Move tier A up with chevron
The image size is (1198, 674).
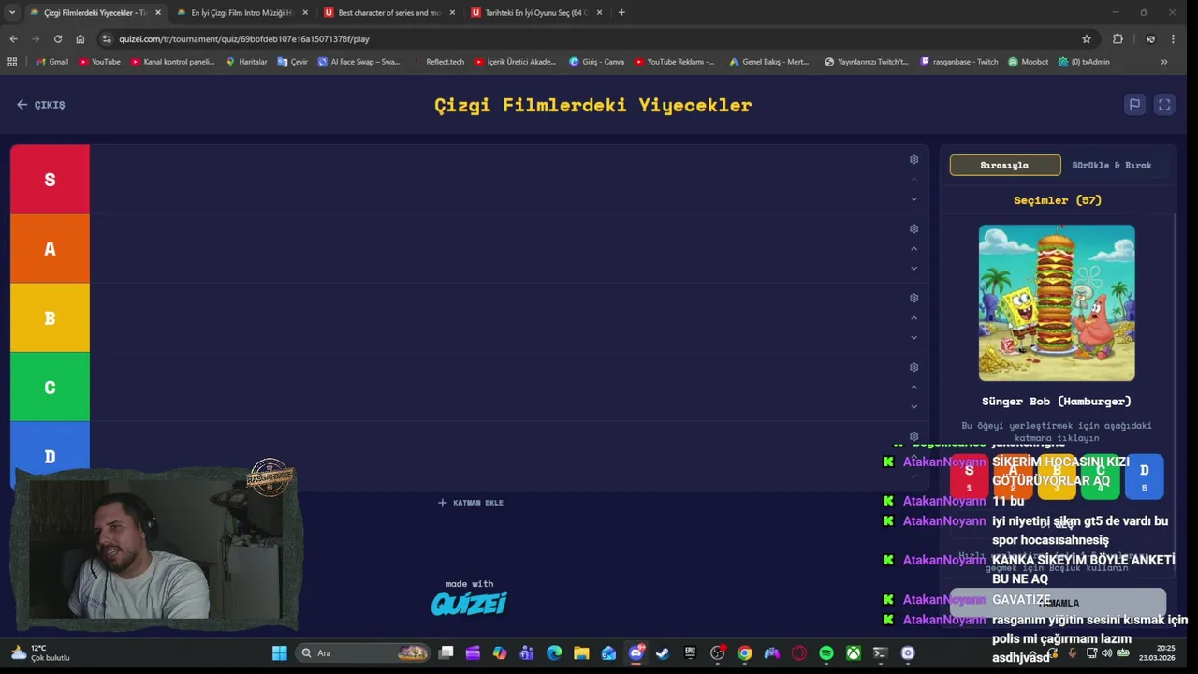click(x=913, y=248)
